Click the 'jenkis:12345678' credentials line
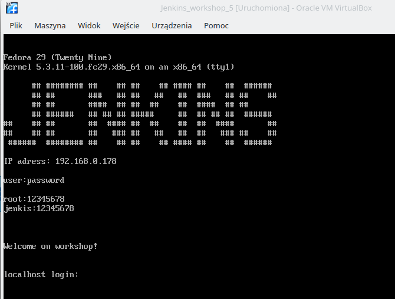This screenshot has height=299, width=395. click(39, 209)
